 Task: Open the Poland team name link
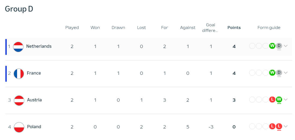coord(34,127)
